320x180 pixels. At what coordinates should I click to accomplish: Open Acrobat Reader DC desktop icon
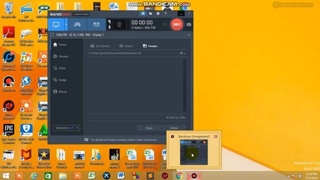click(x=8, y=36)
